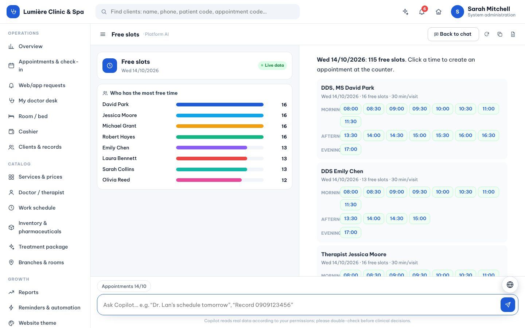525x328 pixels.
Task: Click the copy icon in panel toolbar
Action: pos(500,34)
